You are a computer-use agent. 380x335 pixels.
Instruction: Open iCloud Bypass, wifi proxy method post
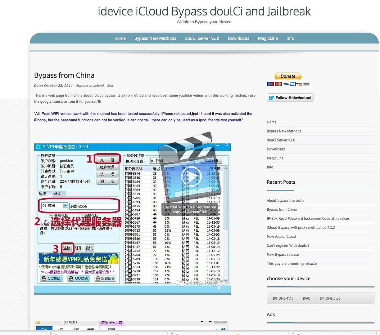301,228
